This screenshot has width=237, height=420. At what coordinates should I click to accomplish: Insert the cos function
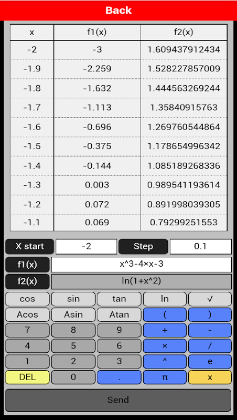tap(27, 299)
